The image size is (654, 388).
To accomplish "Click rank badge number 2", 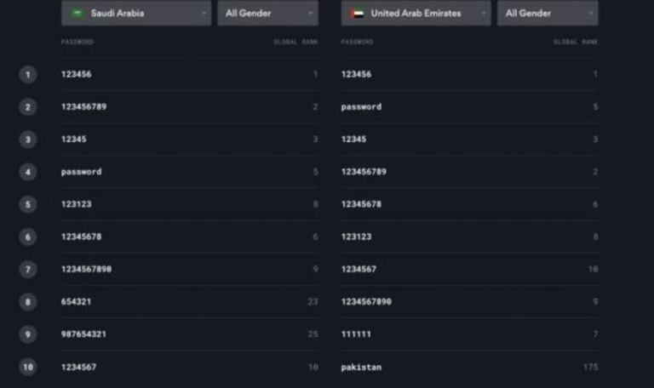I will (x=28, y=107).
